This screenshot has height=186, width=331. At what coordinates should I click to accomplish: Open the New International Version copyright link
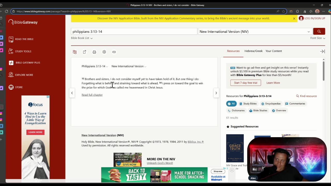(99, 135)
